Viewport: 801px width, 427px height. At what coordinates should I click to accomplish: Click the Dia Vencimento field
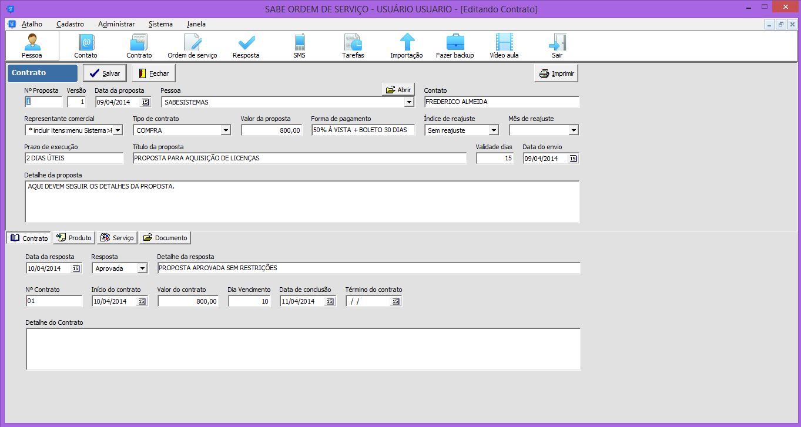[x=249, y=301]
